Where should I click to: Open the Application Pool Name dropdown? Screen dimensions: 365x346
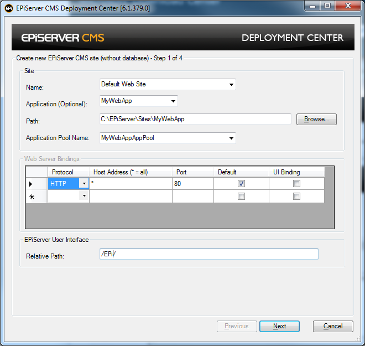[231, 138]
